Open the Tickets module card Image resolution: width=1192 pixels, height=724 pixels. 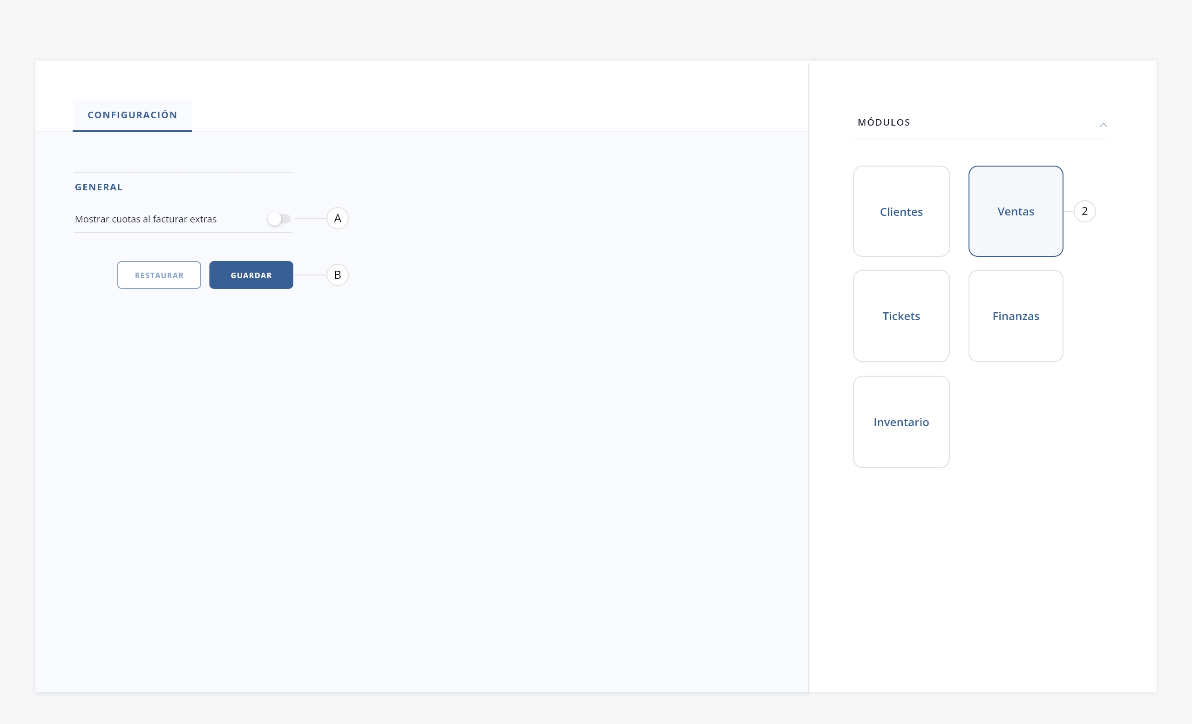point(901,316)
